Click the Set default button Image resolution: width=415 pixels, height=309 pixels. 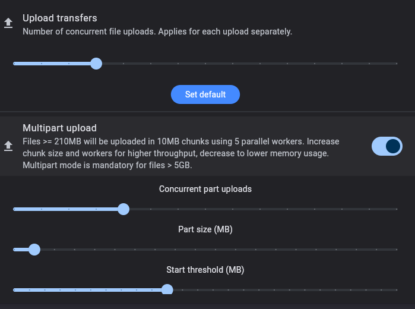pos(205,94)
